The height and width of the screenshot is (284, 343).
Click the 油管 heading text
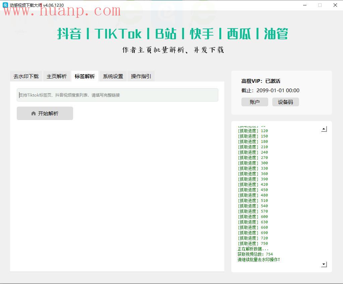pyautogui.click(x=276, y=34)
